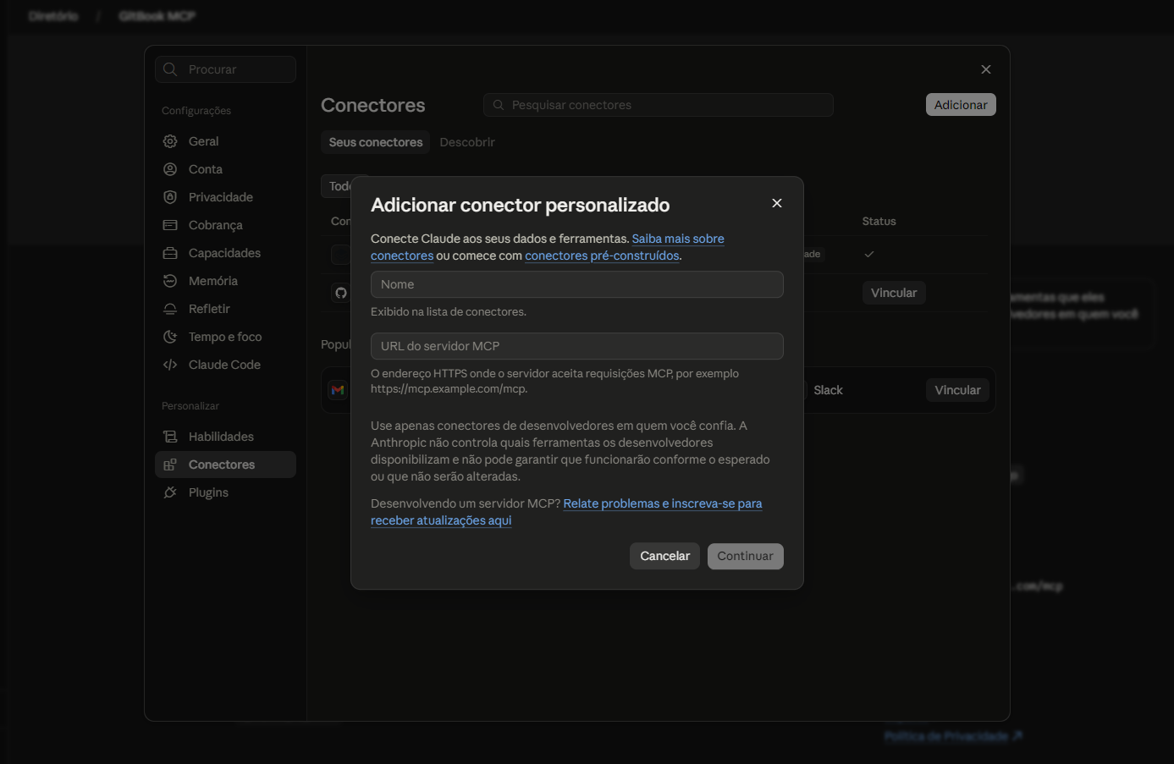
Task: Open the Conta account icon
Action: click(x=170, y=169)
